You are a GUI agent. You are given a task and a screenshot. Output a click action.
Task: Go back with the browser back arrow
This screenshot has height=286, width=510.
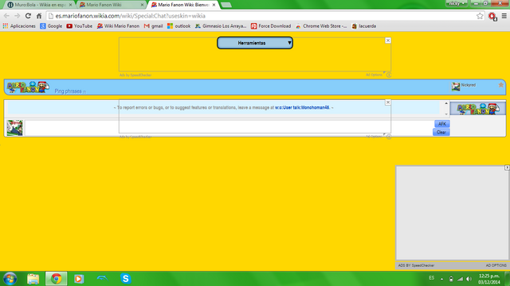click(x=6, y=16)
